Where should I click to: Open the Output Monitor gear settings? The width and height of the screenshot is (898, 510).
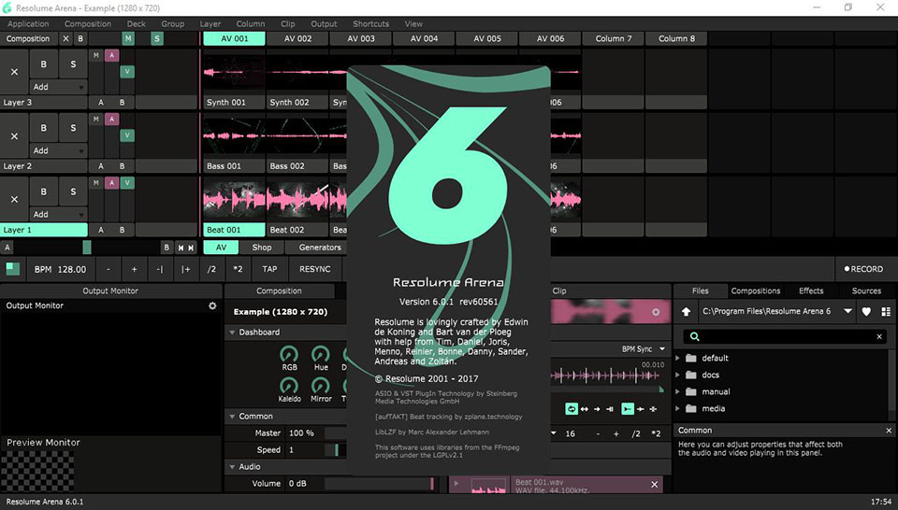click(212, 305)
